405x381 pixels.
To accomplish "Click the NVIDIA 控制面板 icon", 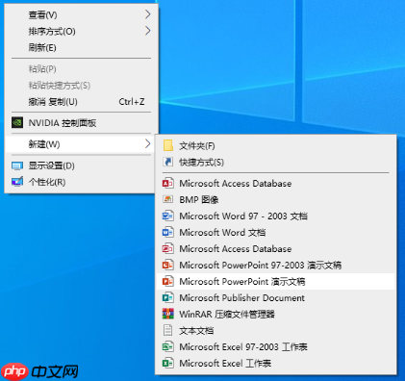I will [x=17, y=122].
